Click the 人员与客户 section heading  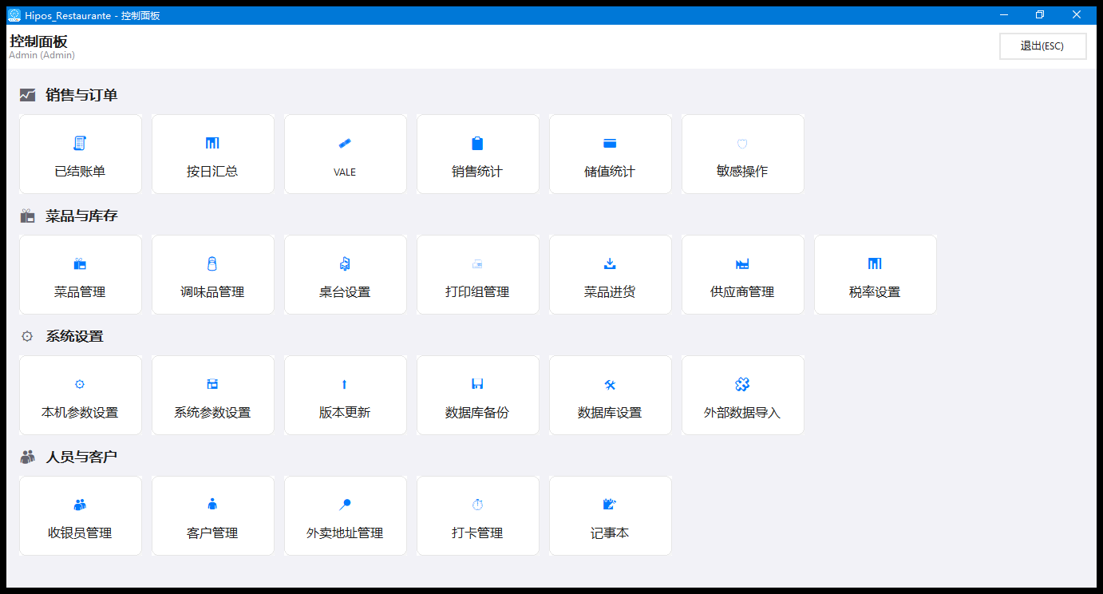pyautogui.click(x=81, y=457)
